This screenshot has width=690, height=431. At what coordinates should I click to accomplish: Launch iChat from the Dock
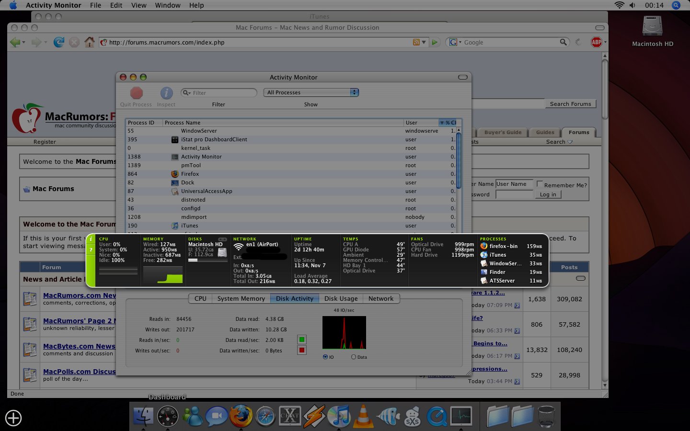[217, 416]
